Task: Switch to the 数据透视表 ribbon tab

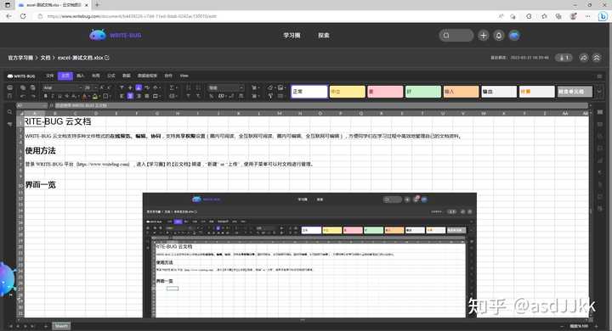Action: pos(147,76)
